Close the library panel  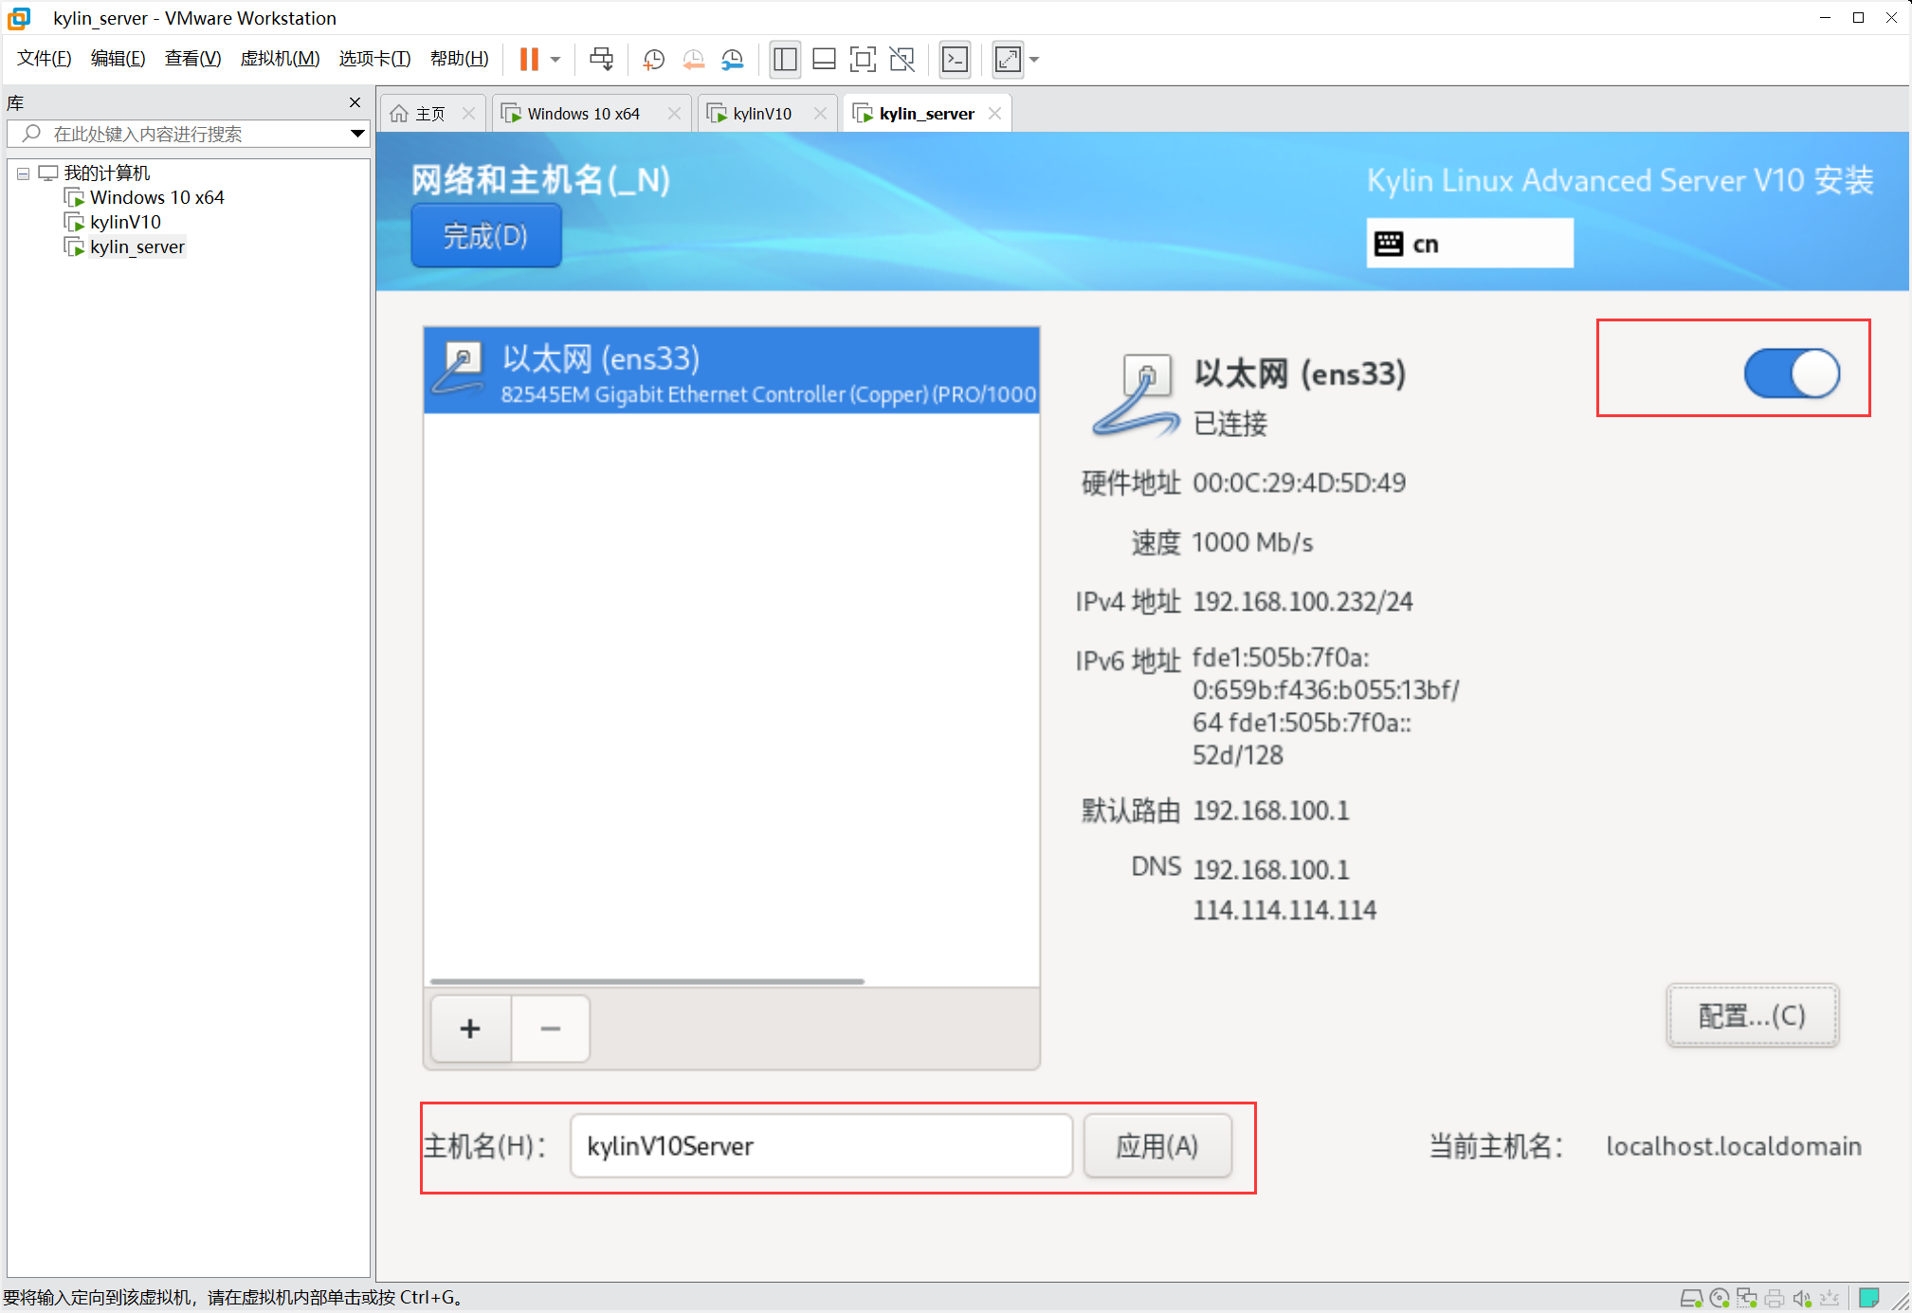click(x=355, y=102)
